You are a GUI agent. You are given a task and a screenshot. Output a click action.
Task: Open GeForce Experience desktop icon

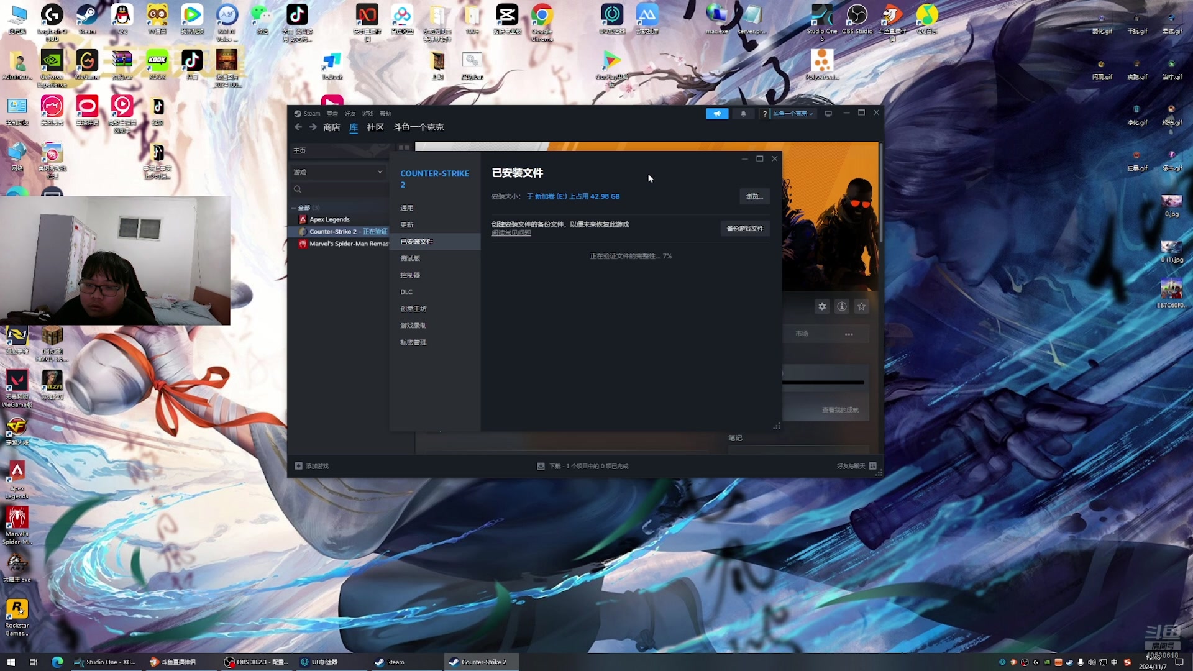(52, 68)
